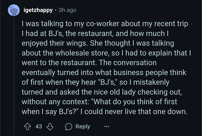Collapse the comment via thread line

point(14,77)
